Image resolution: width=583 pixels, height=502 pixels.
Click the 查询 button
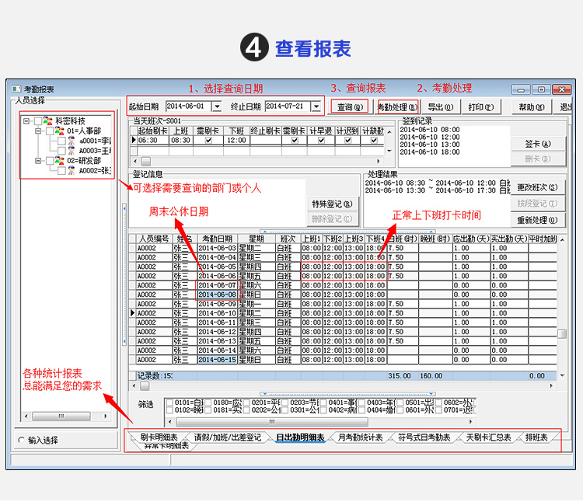coord(348,106)
